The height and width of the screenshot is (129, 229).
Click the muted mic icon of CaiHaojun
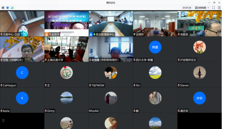(x=1, y=85)
